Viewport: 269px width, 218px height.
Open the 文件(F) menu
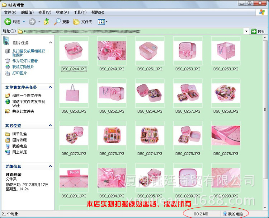coord(10,12)
